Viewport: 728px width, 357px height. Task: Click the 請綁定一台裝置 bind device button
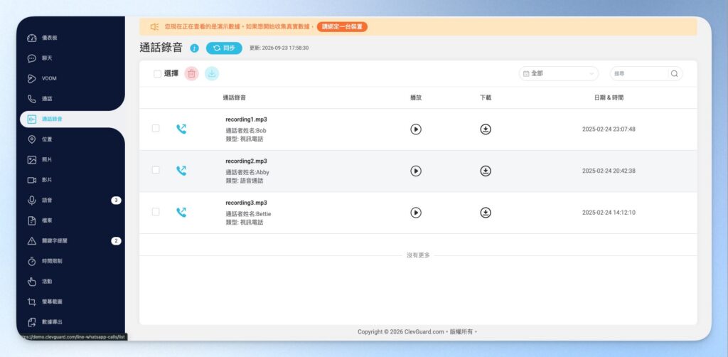[342, 27]
